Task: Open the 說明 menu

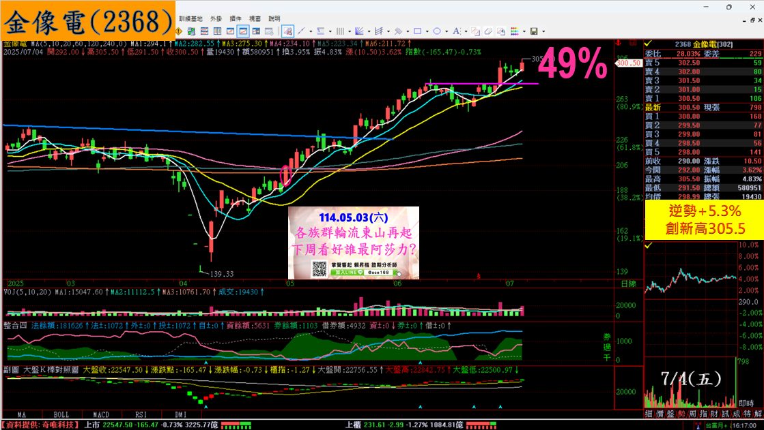Action: pyautogui.click(x=274, y=18)
